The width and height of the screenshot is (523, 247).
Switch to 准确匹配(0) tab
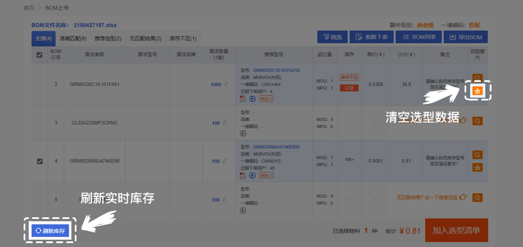tap(73, 39)
